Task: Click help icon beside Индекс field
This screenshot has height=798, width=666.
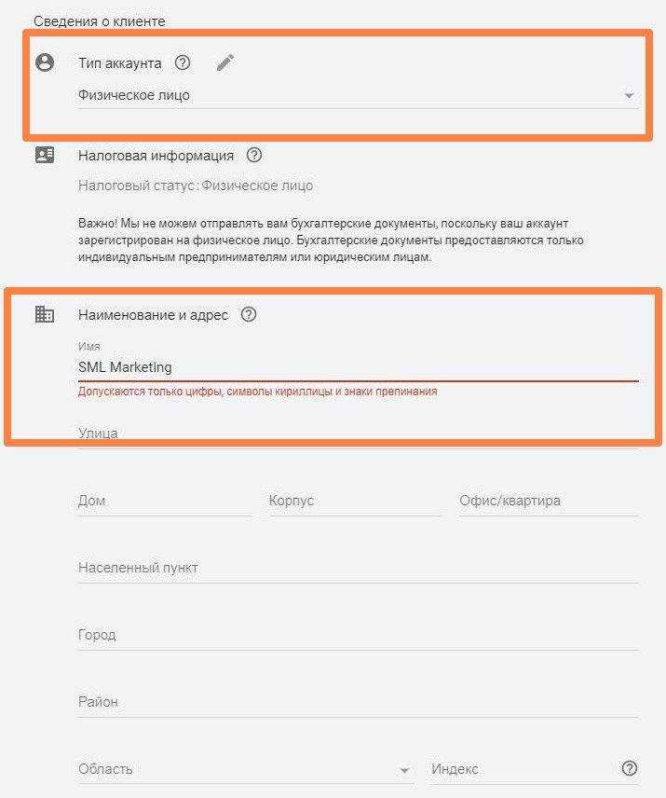Action: pyautogui.click(x=630, y=768)
